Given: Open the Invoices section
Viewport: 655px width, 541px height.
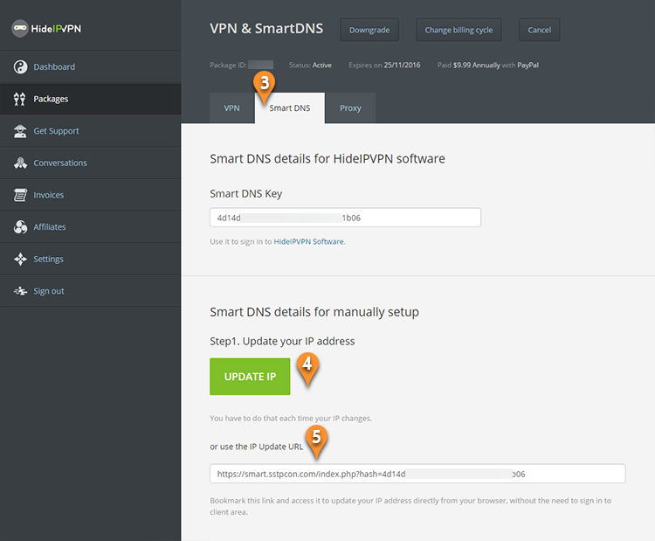Looking at the screenshot, I should (90, 195).
